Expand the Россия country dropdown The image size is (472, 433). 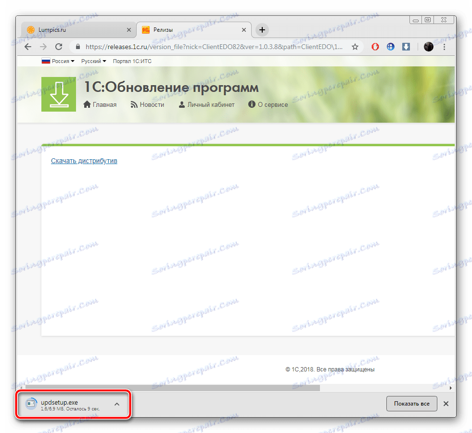pos(58,61)
